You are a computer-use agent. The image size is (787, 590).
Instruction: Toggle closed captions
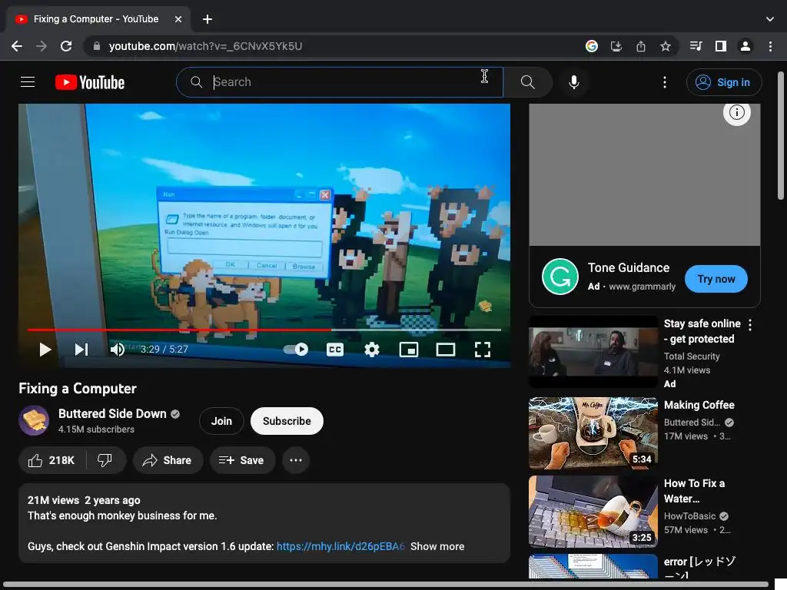(x=335, y=350)
